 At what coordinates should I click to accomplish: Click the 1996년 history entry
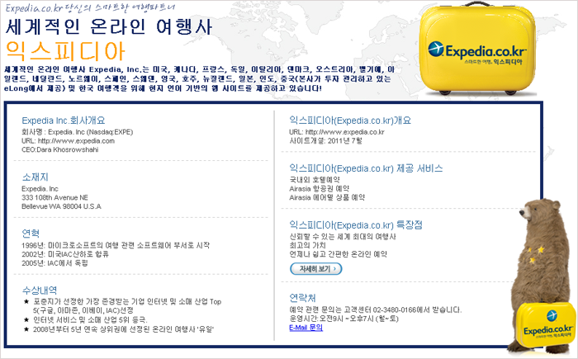116,245
